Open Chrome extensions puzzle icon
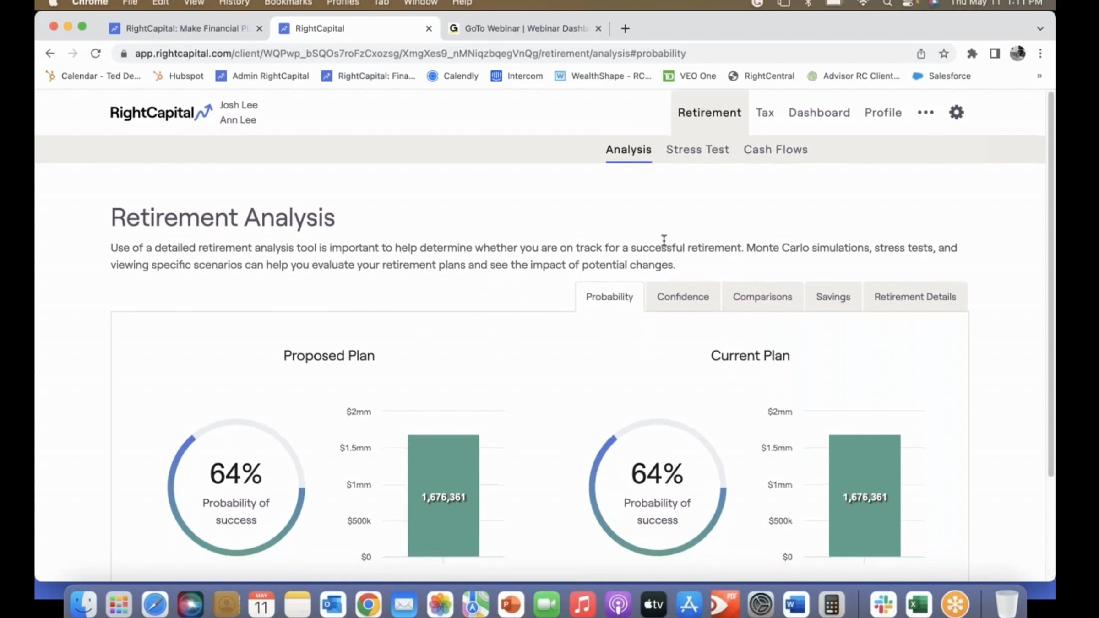Image resolution: width=1099 pixels, height=618 pixels. point(972,54)
